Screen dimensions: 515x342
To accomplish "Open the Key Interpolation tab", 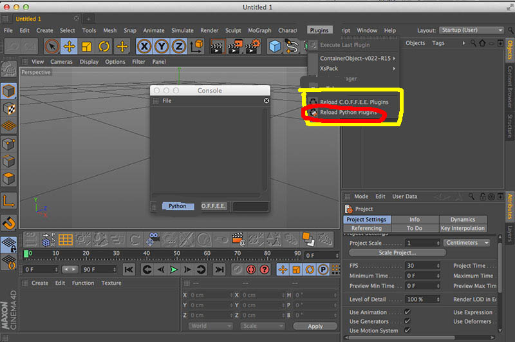I will (463, 229).
